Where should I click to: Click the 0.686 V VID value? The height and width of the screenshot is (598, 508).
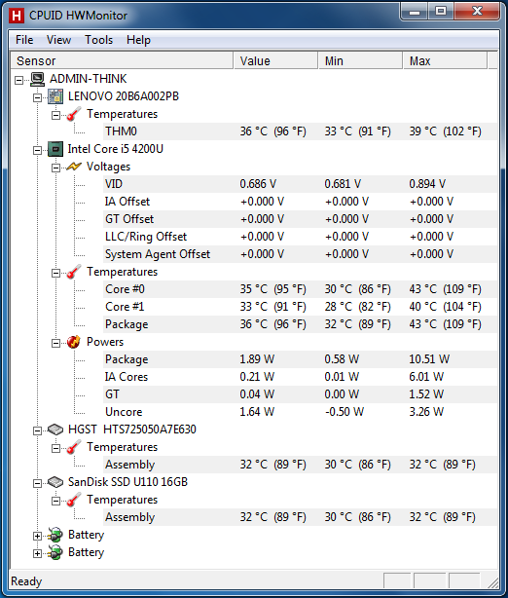click(258, 184)
